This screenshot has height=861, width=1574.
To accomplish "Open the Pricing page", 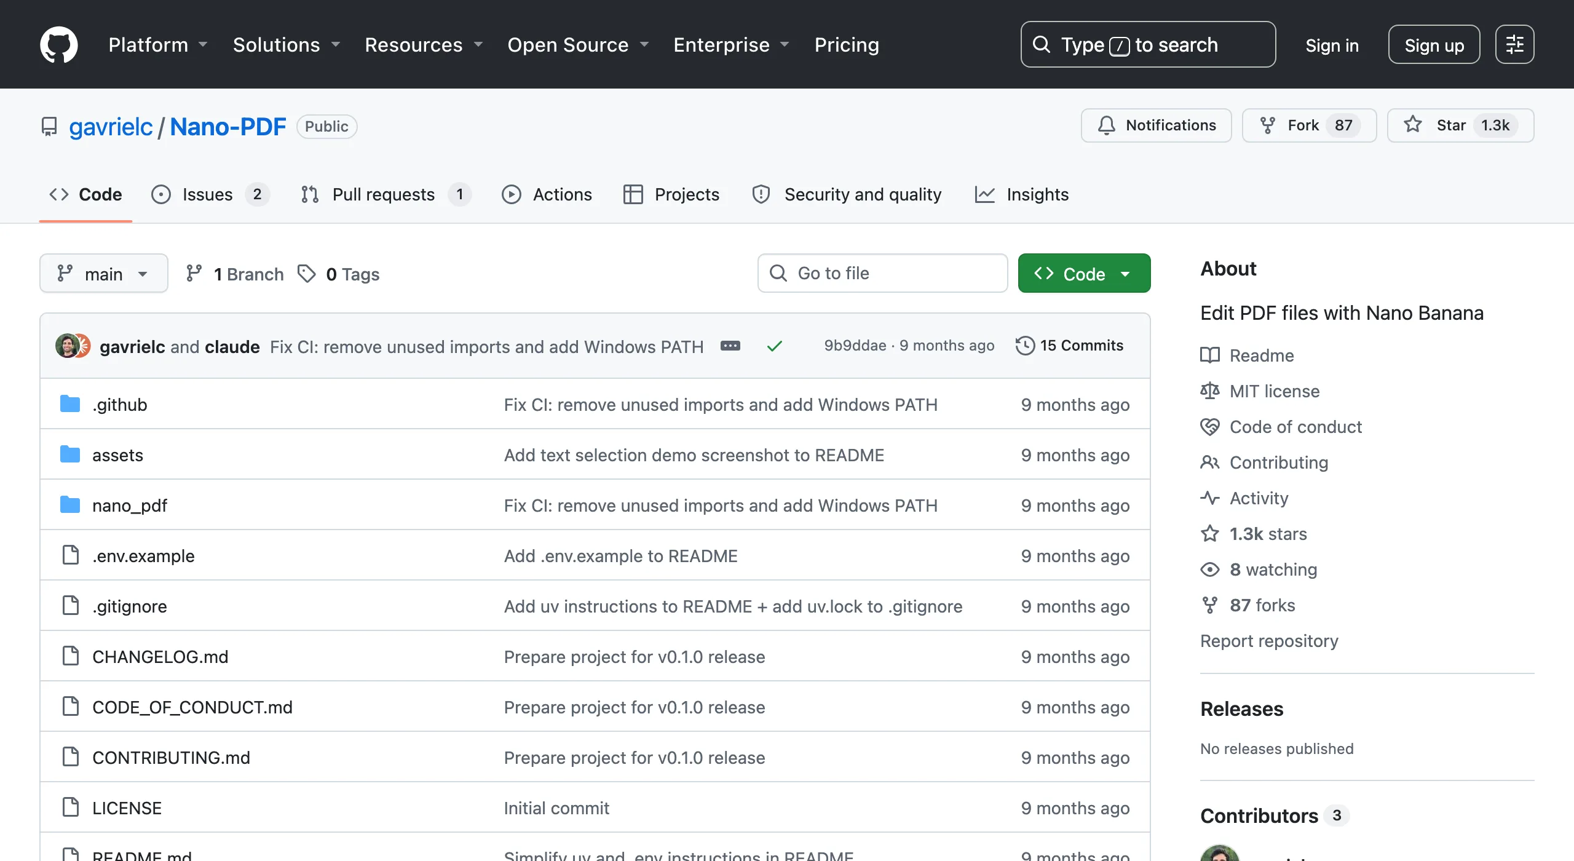I will coord(847,45).
